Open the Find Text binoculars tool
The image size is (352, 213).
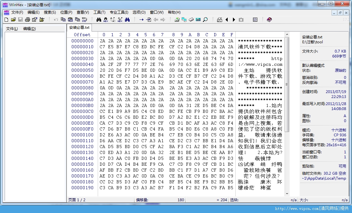coord(99,19)
